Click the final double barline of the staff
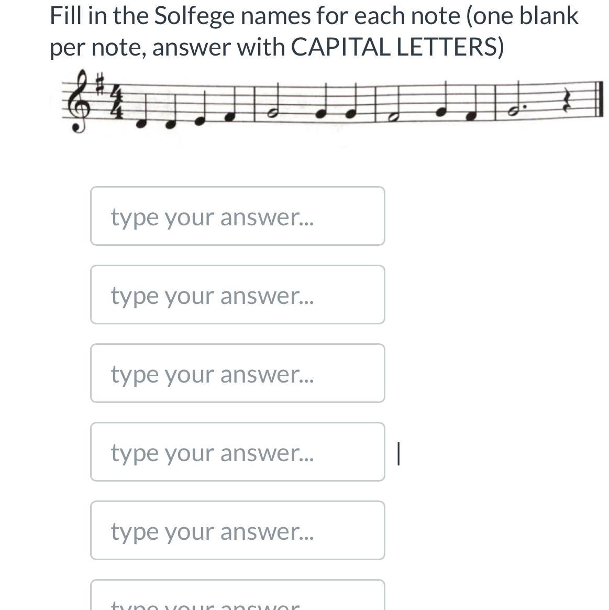 click(x=599, y=99)
